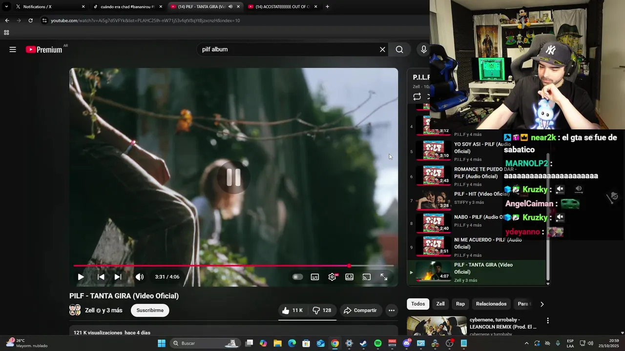Viewport: 625px width, 351px height.
Task: Toggle the autoplay switch in player
Action: 297,277
